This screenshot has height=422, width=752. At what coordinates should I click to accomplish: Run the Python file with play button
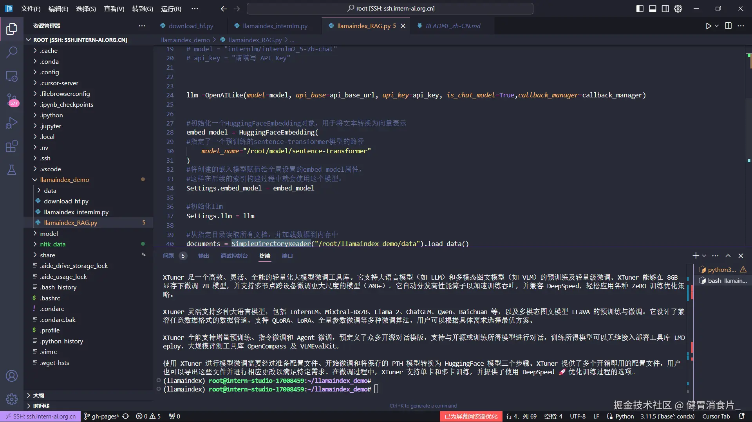(x=709, y=26)
